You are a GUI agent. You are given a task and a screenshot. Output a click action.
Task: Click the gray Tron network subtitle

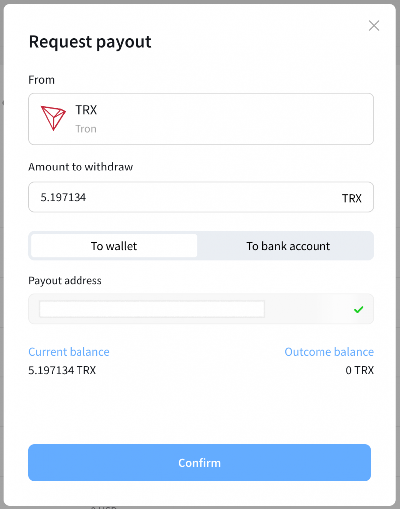pyautogui.click(x=85, y=129)
